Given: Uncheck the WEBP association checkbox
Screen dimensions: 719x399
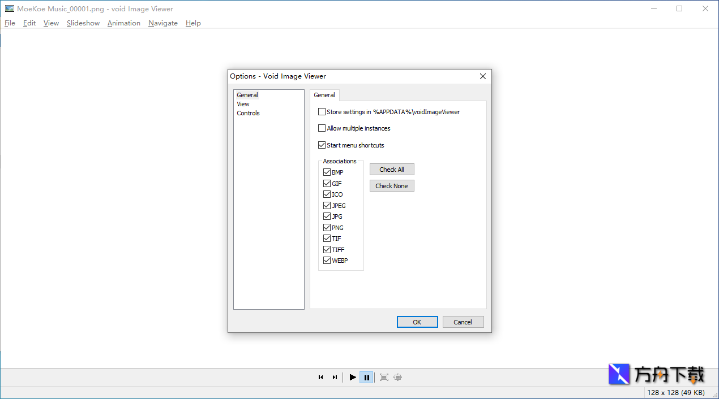Looking at the screenshot, I should [327, 261].
